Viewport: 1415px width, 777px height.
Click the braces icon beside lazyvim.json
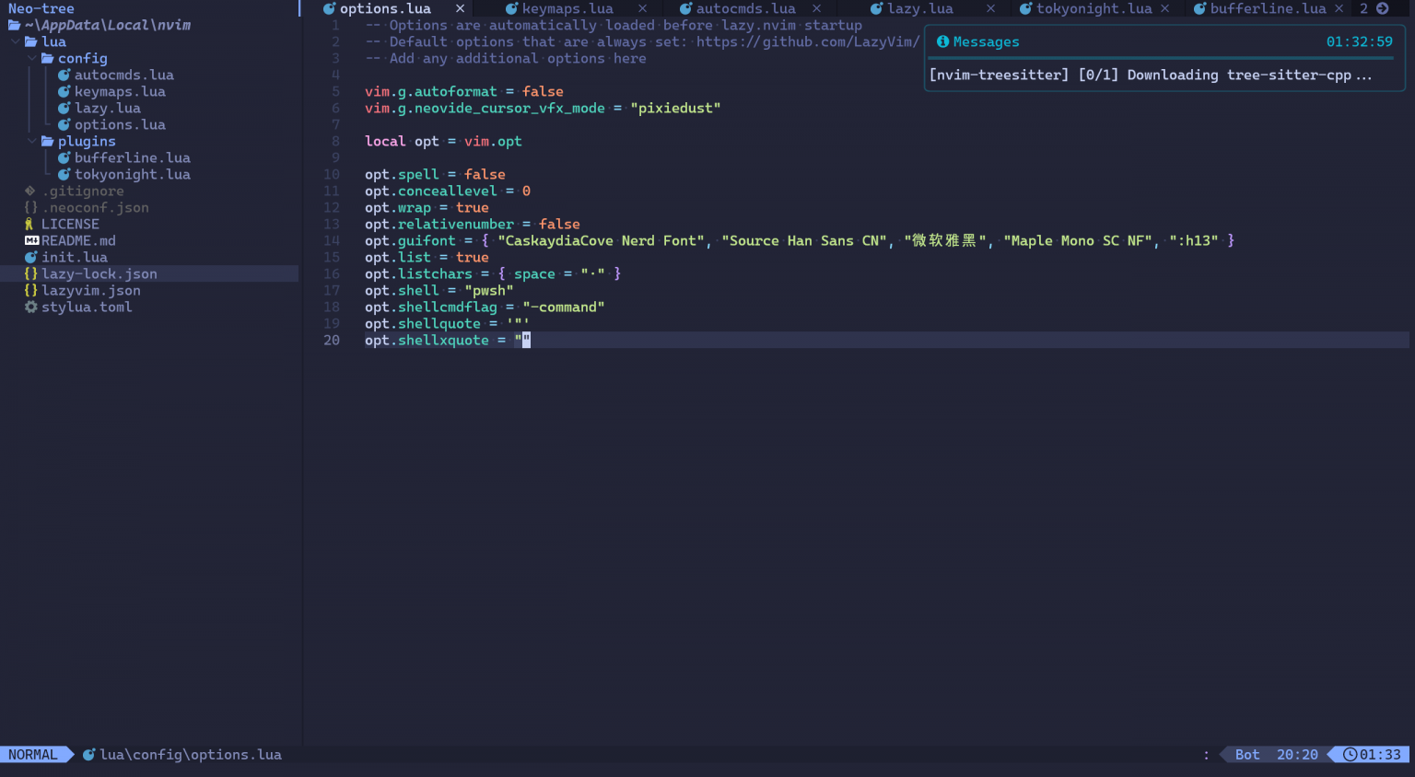tap(30, 290)
